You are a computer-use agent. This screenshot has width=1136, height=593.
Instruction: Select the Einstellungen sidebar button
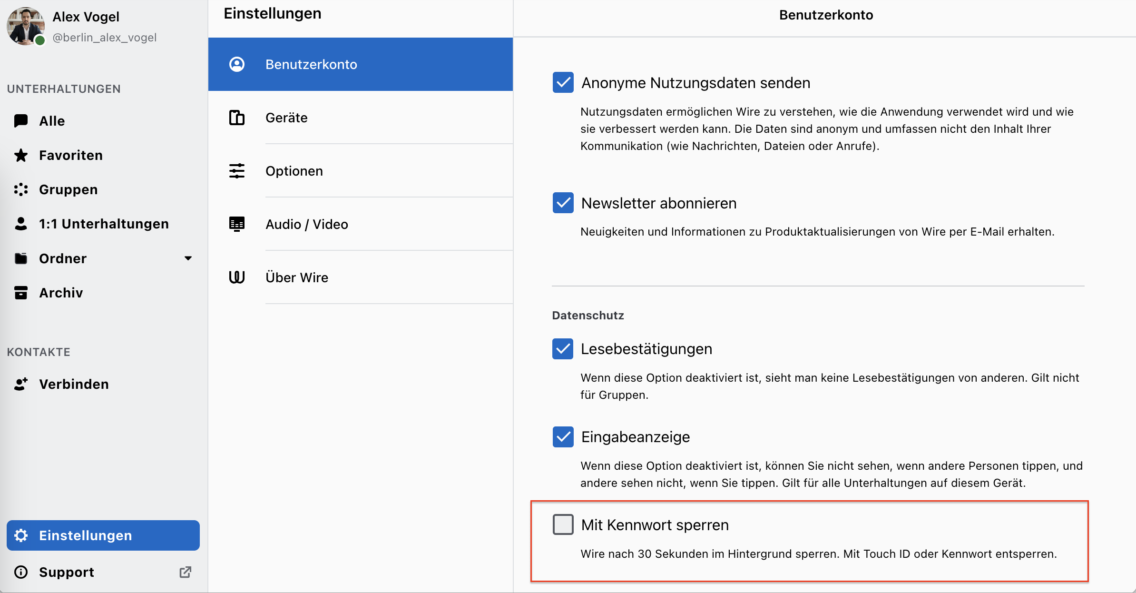[x=103, y=535]
